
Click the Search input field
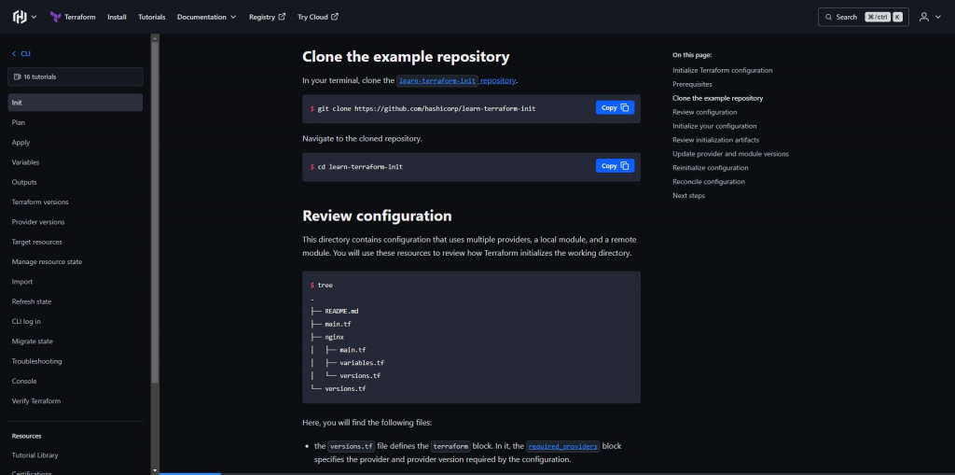click(863, 17)
